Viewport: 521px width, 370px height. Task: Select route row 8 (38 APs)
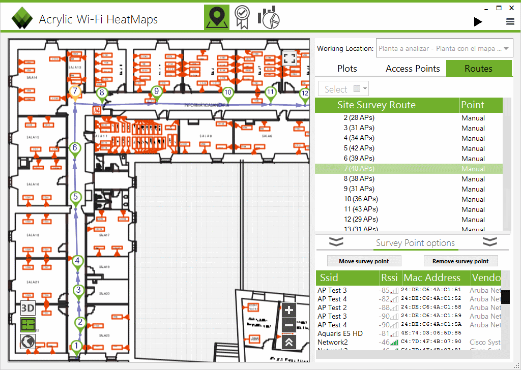409,179
